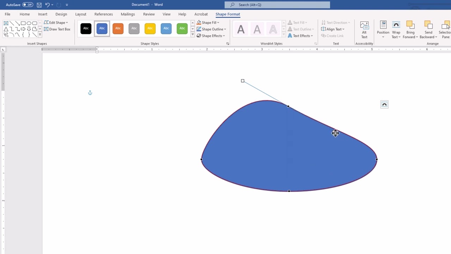This screenshot has height=254, width=451.
Task: Open the Alt Text pane
Action: click(364, 30)
